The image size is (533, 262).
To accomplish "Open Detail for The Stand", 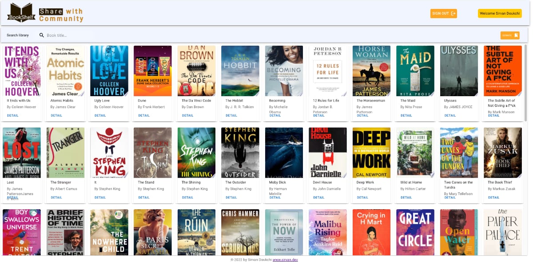I will point(144,197).
